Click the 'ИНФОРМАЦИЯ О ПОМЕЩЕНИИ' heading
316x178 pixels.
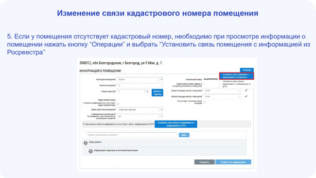[100, 71]
